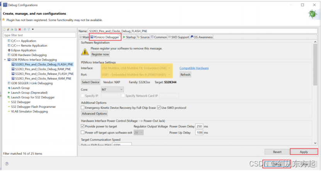Toggle Provide power to target checkbox
Viewport: 321px width, 171px height.
click(x=83, y=126)
